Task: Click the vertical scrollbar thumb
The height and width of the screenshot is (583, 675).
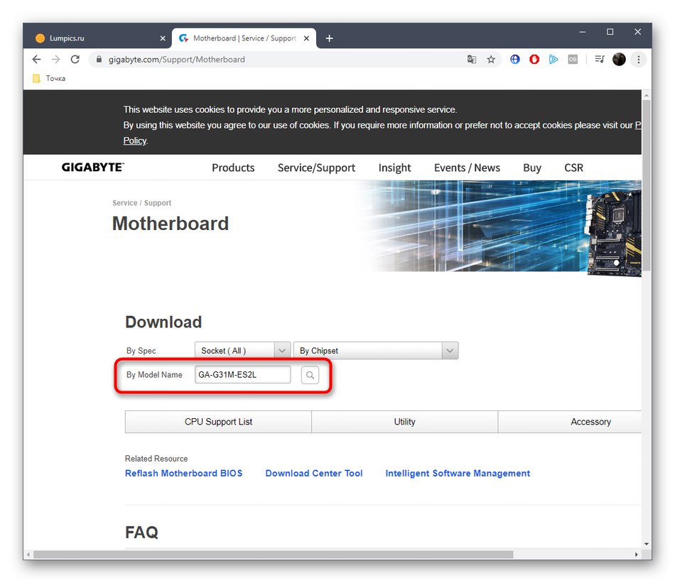Action: (646, 185)
